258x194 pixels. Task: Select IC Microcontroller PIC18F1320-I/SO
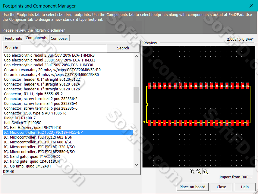point(68,147)
